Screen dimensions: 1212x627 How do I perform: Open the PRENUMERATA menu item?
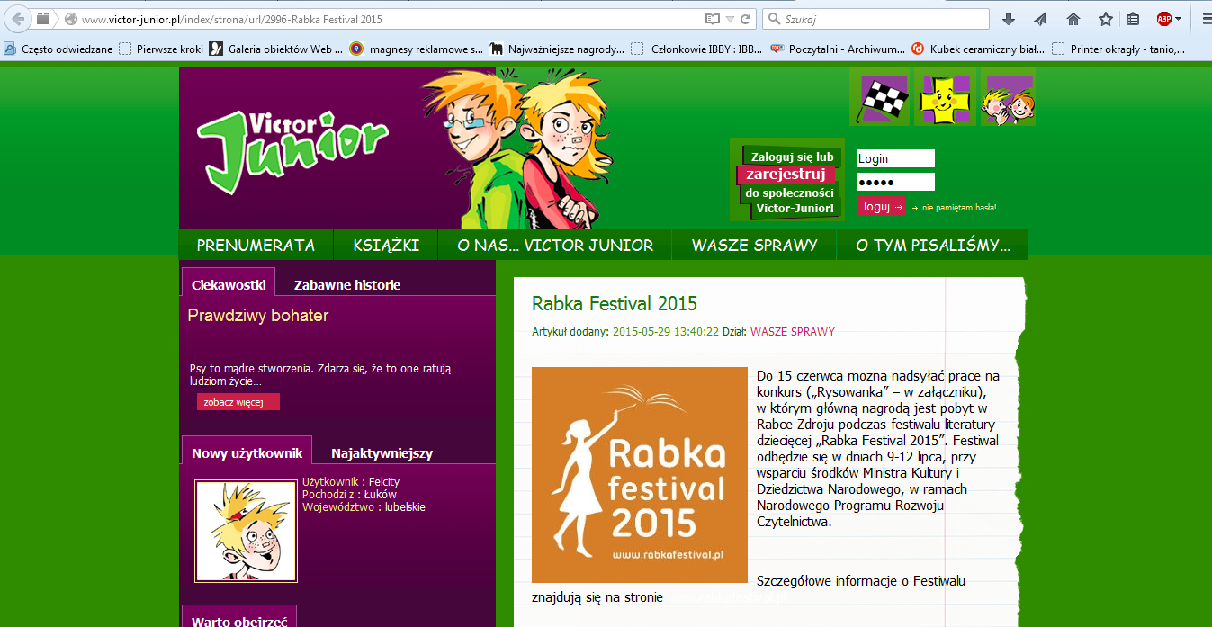(x=256, y=245)
